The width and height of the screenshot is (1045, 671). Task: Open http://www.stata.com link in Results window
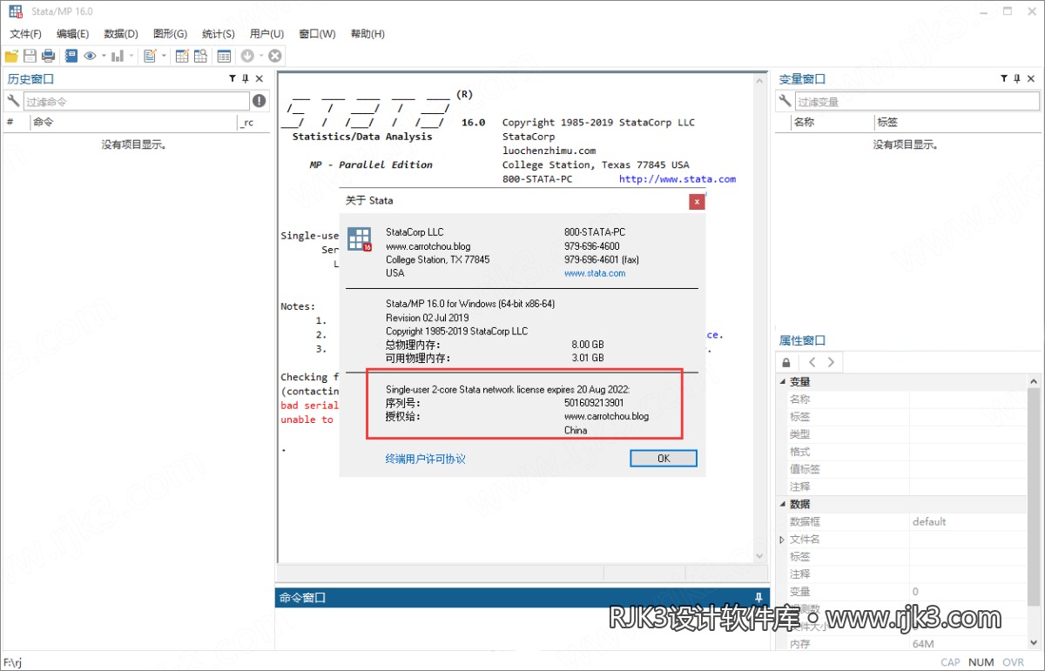pos(678,179)
